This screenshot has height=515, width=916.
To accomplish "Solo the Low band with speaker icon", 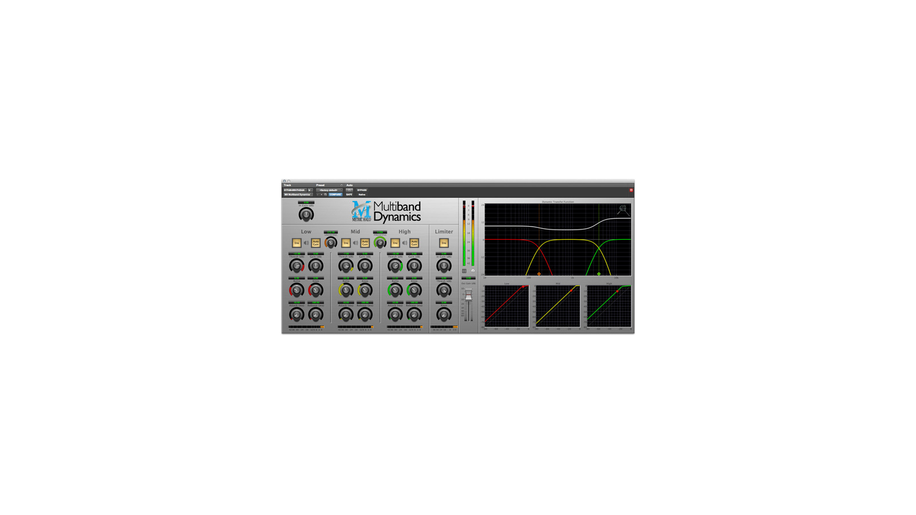I will (306, 243).
